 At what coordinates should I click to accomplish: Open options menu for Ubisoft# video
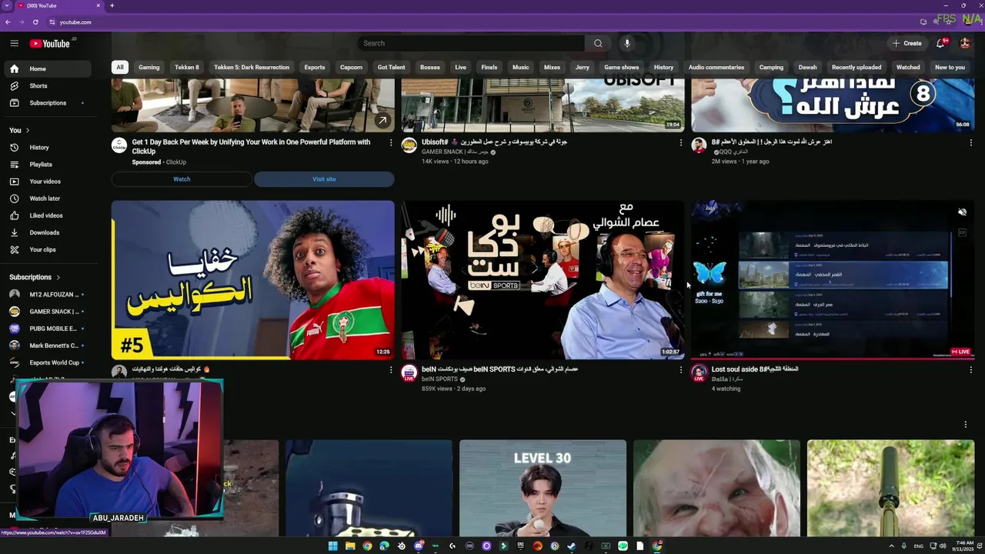[x=680, y=142]
